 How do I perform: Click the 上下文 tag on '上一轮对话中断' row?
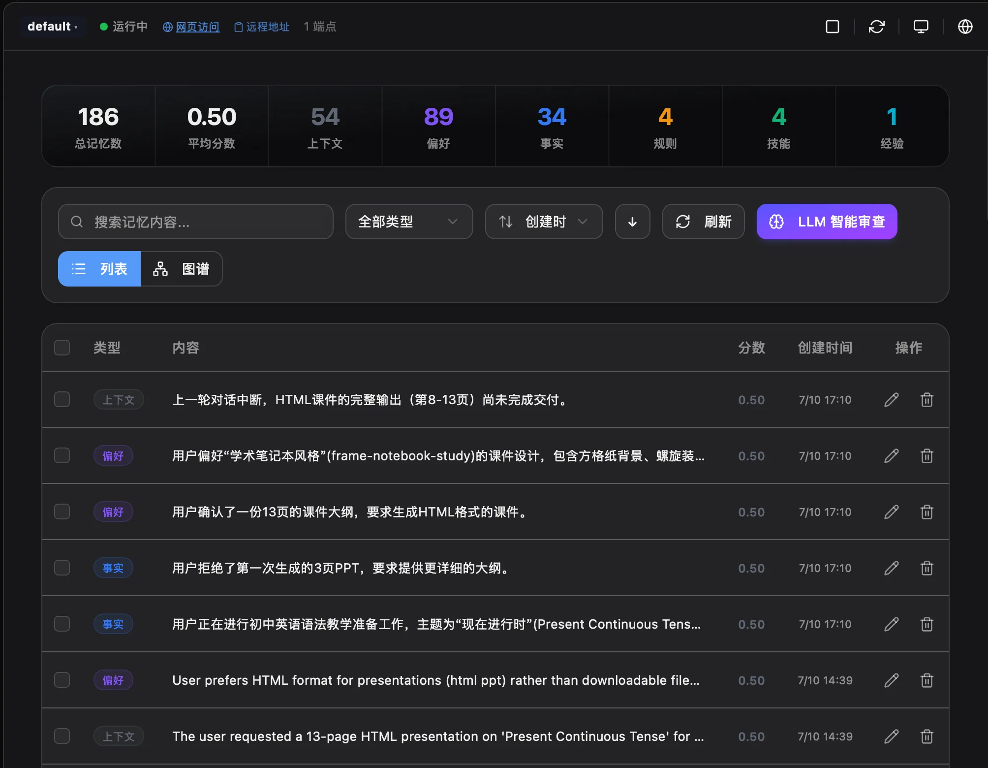point(119,400)
